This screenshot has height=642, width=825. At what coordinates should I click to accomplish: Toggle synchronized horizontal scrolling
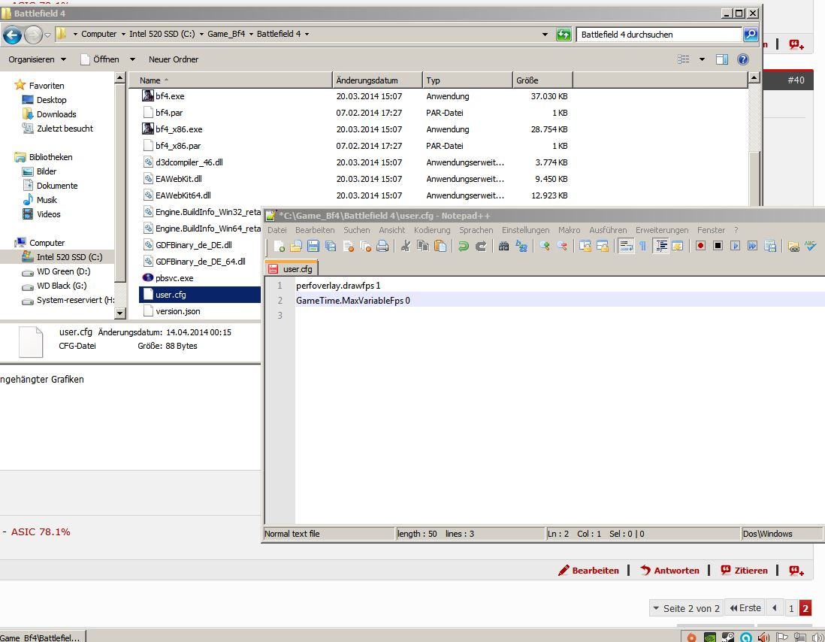tap(603, 246)
